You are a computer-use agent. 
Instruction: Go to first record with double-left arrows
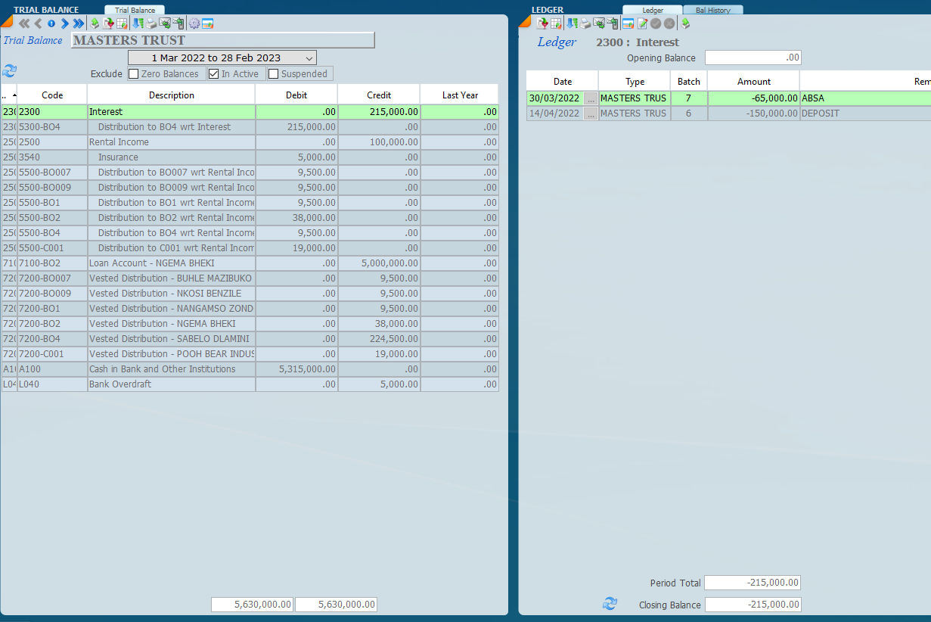point(23,23)
